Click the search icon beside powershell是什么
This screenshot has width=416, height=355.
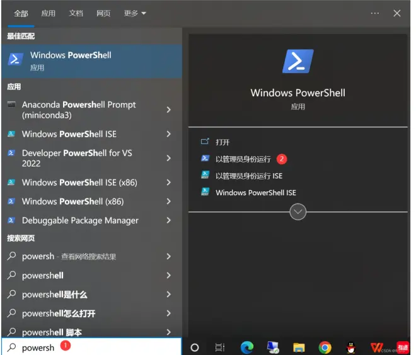(x=12, y=294)
